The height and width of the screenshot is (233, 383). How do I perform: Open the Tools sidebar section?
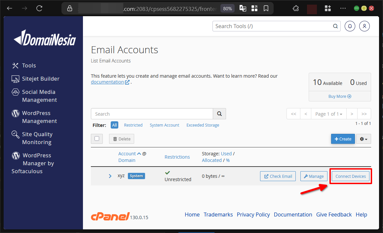(x=28, y=65)
